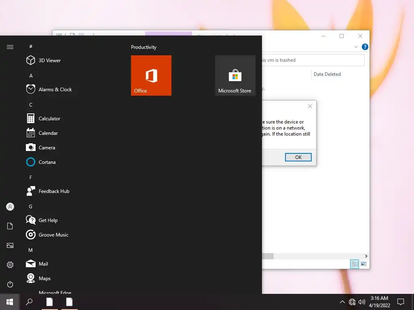
Task: Switch Explorer to large icons view
Action: tap(363, 264)
